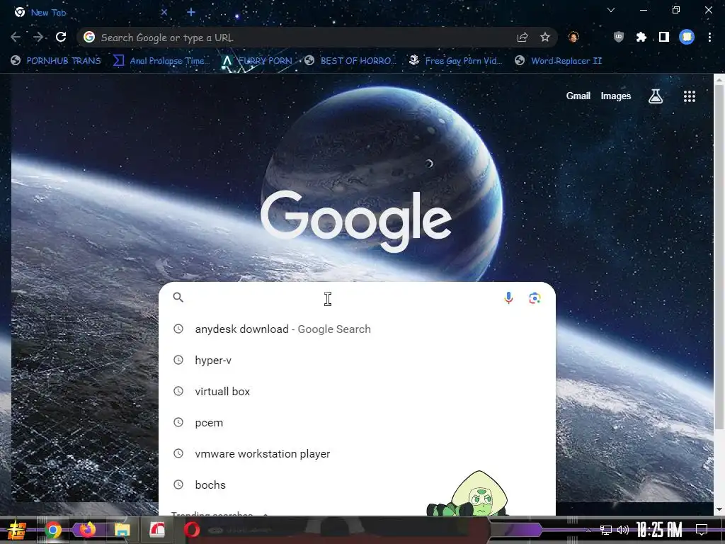The height and width of the screenshot is (544, 725).
Task: Open the red-white app on taskbar
Action: coord(157,530)
